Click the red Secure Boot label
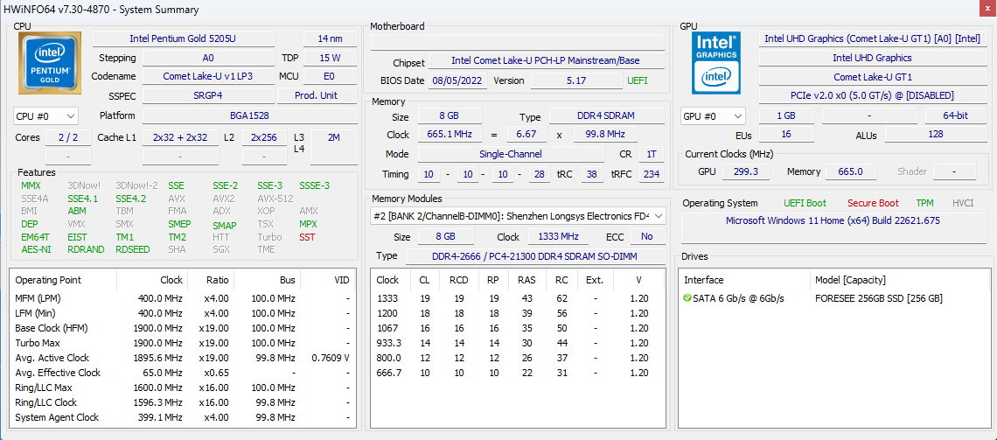This screenshot has height=440, width=997. coord(873,204)
